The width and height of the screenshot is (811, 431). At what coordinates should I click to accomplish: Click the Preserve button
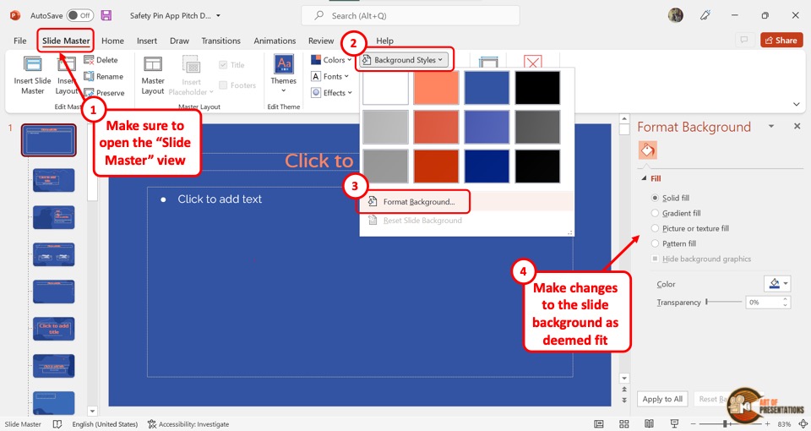tap(105, 93)
